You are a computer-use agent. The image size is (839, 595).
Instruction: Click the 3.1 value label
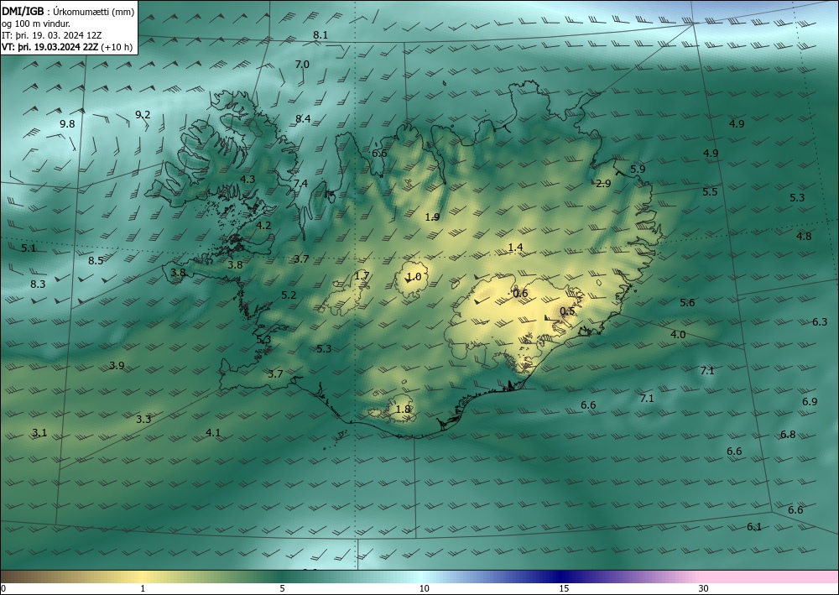coord(39,433)
